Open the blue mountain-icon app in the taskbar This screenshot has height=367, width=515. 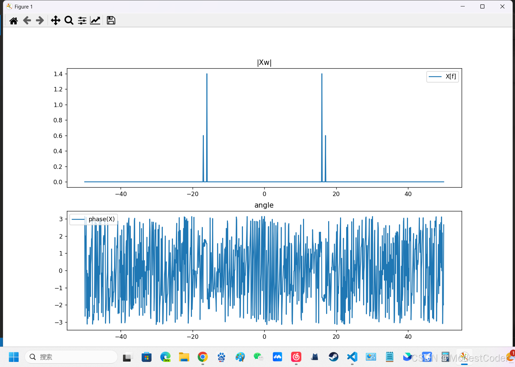[278, 357]
